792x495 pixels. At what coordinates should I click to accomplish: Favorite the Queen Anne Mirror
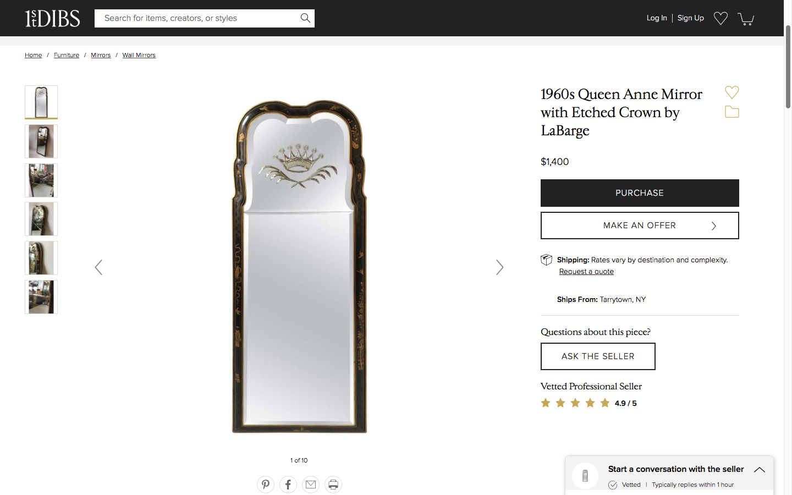[x=732, y=92]
